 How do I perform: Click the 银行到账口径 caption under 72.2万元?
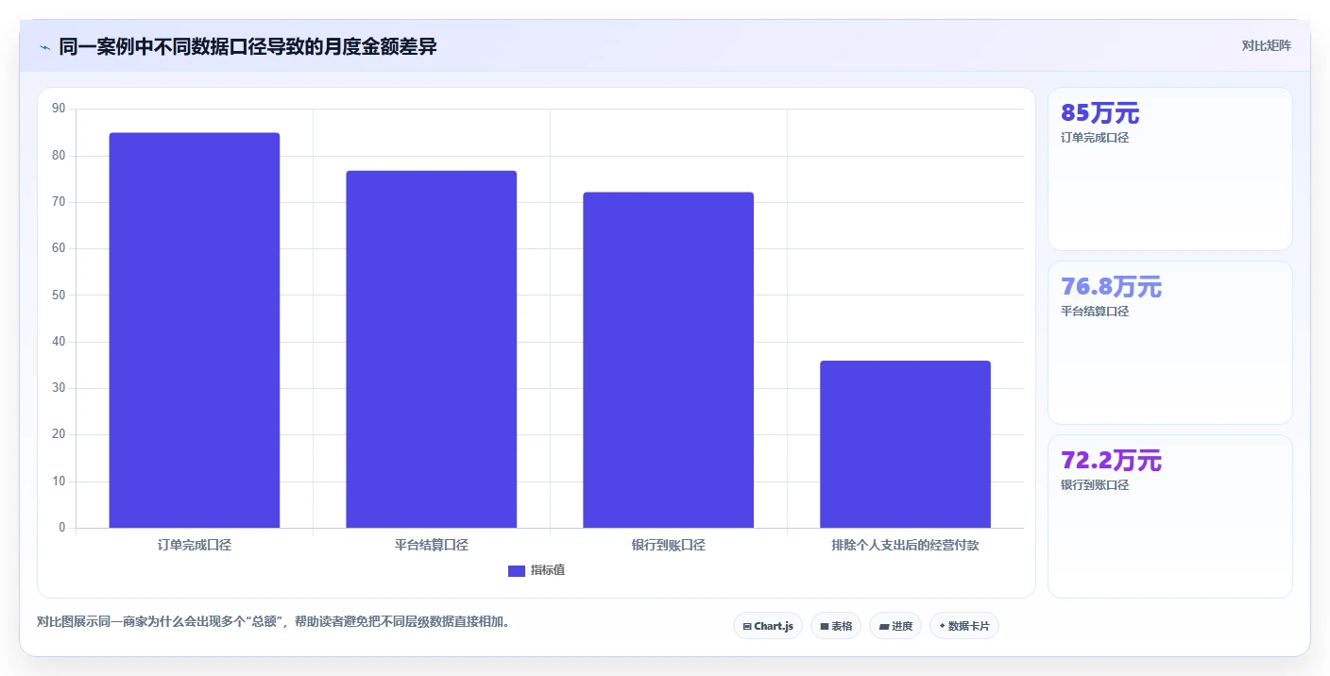coord(1095,485)
